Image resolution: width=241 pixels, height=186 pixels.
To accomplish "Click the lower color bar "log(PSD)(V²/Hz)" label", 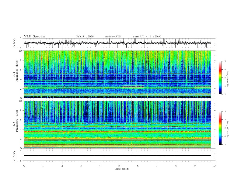I will click(228, 129).
